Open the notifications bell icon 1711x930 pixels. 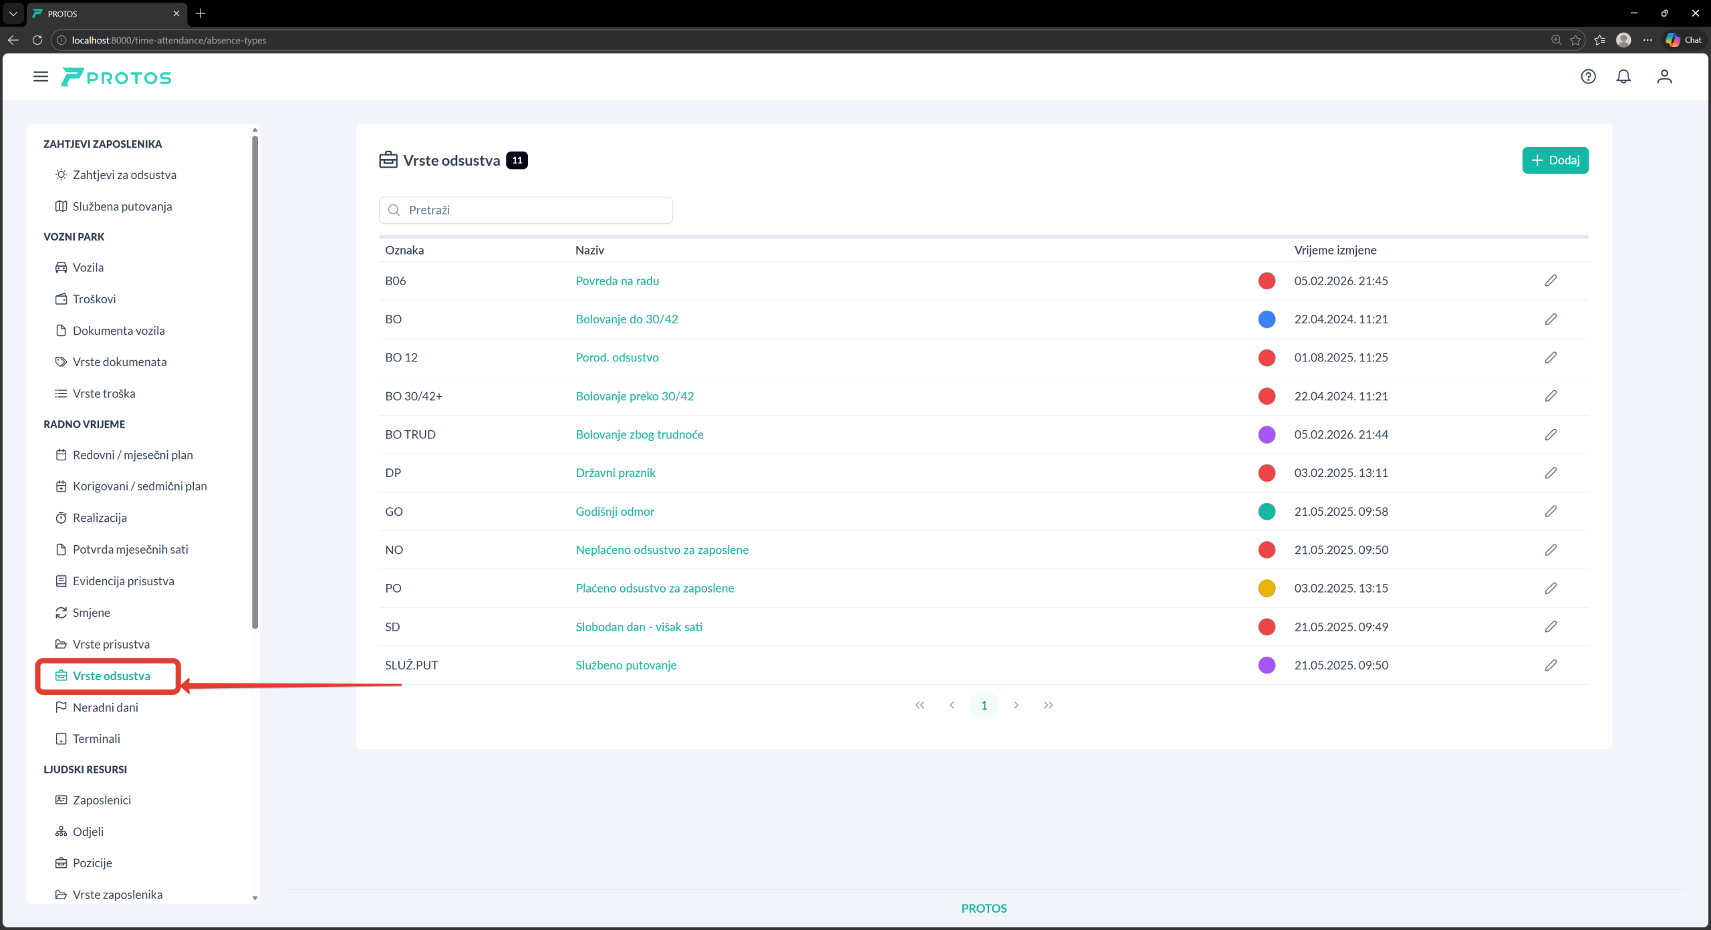click(1623, 77)
